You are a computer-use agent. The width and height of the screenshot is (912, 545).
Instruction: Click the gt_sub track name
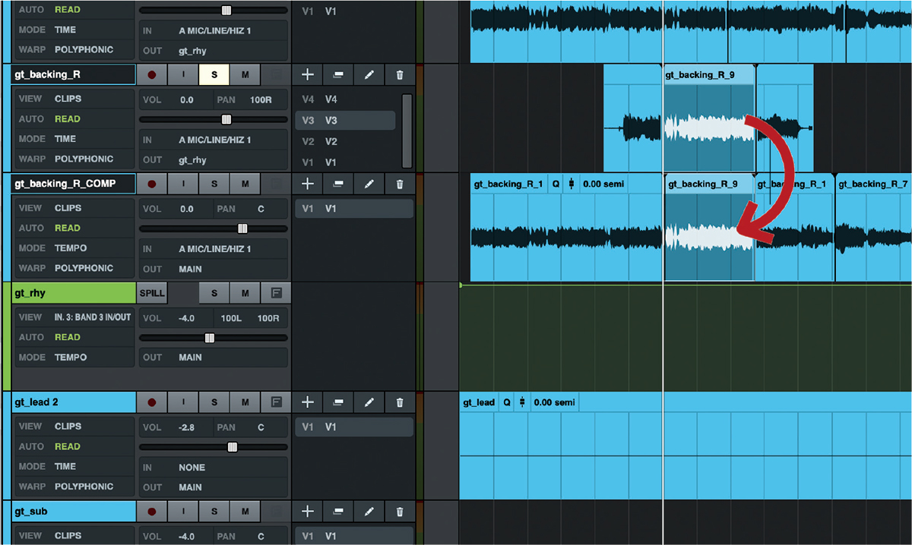[74, 512]
